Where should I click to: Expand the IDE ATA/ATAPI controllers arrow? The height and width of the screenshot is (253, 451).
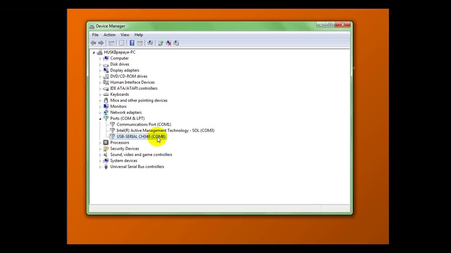100,89
